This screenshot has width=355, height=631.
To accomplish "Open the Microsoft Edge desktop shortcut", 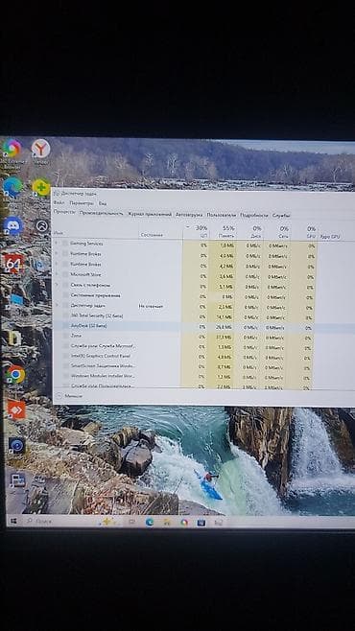I will pos(12,187).
